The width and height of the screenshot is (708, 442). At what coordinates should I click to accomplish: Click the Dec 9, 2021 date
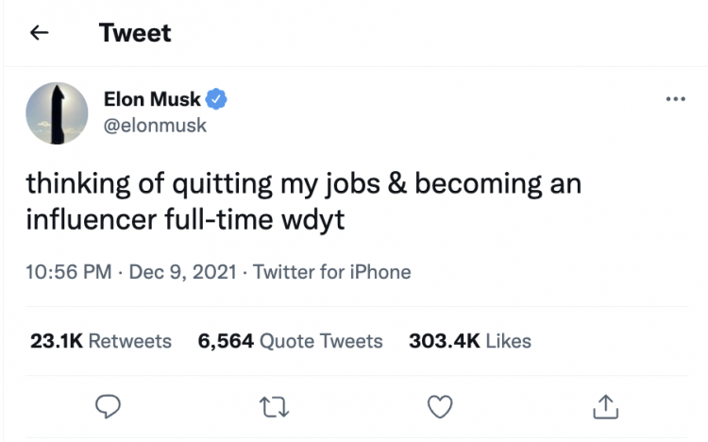[x=183, y=272]
